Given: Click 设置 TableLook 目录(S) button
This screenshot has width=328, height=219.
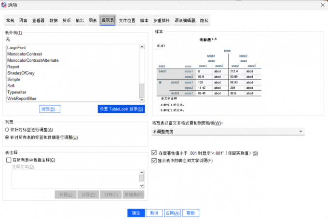Looking at the screenshot, I should point(122,109).
